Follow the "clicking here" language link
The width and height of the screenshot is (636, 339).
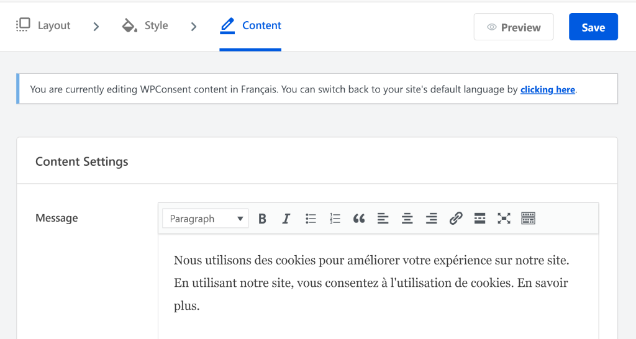click(547, 89)
